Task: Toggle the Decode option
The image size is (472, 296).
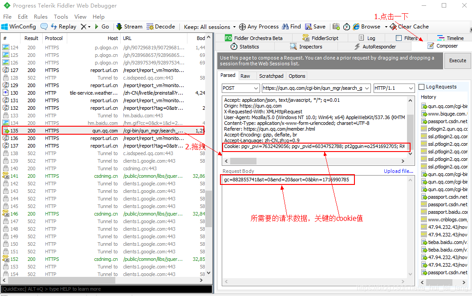Action: (x=161, y=27)
